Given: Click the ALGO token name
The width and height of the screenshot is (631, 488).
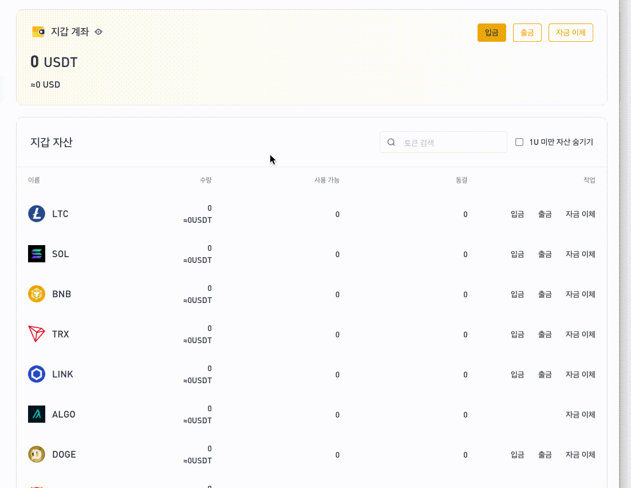Looking at the screenshot, I should 64,414.
